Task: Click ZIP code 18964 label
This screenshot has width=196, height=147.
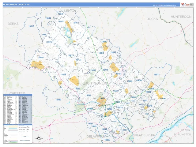Action: coord(101,53)
